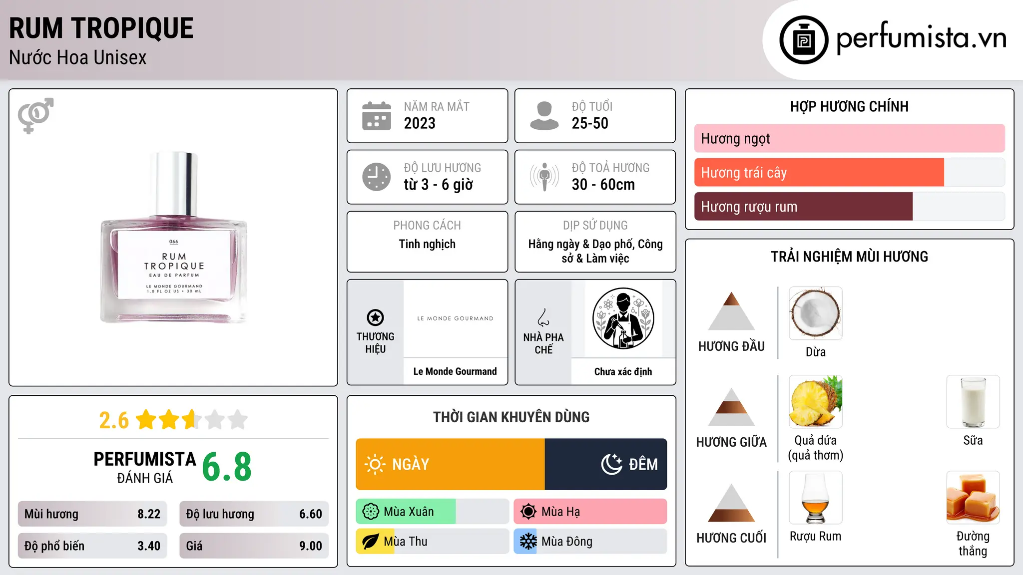Click the HƯƠNG ĐẦU label
Image resolution: width=1023 pixels, height=575 pixels.
pos(731,346)
